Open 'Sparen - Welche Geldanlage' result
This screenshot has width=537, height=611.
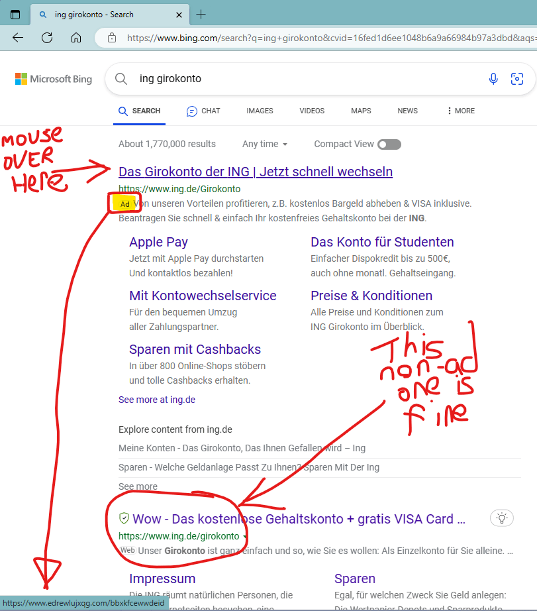(249, 467)
